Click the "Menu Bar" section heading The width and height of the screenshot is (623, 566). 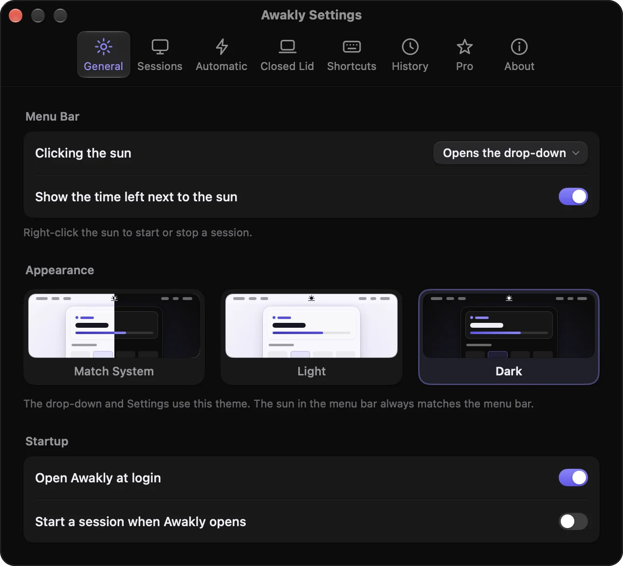(53, 117)
